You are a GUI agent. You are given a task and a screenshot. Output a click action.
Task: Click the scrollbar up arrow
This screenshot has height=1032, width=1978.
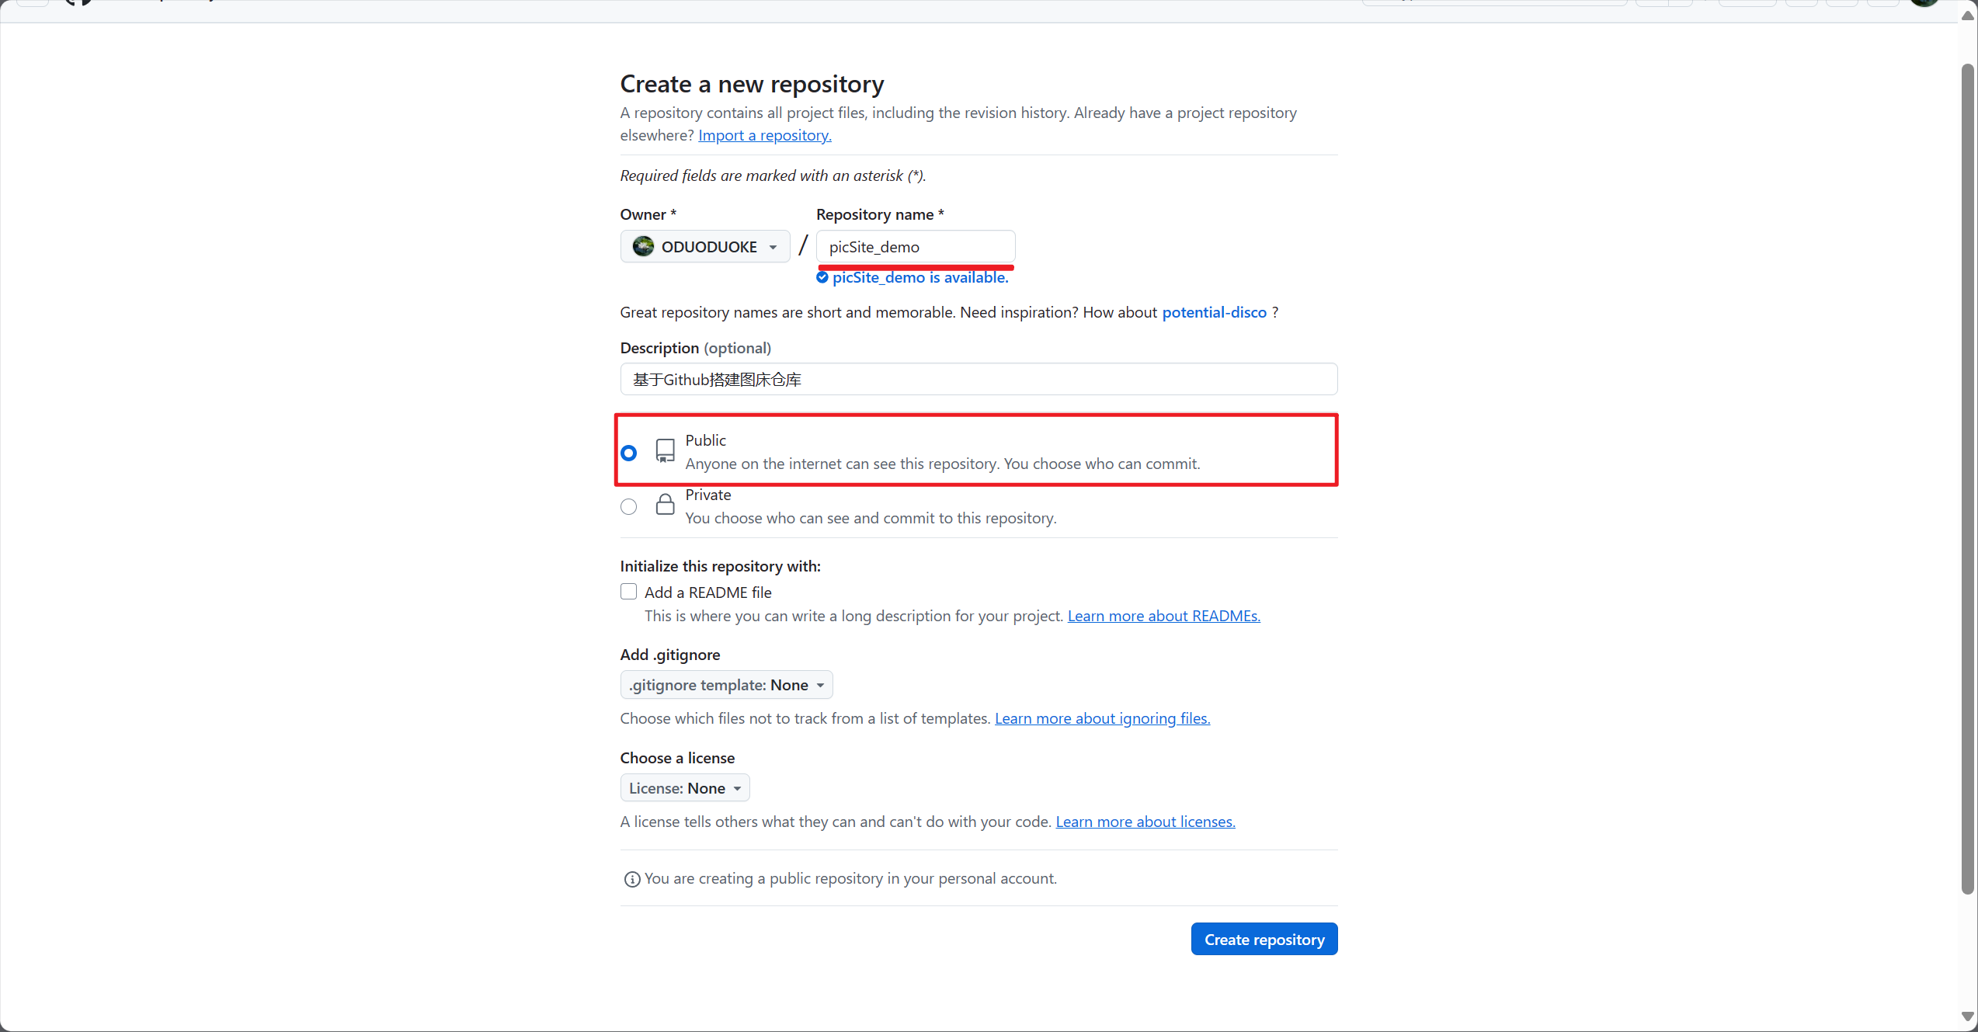(1968, 16)
